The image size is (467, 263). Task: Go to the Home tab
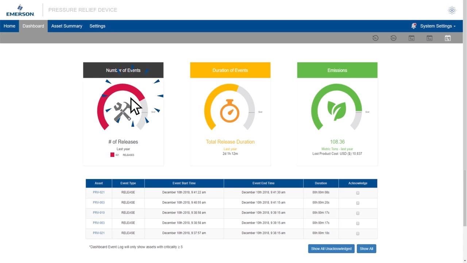[x=9, y=26]
